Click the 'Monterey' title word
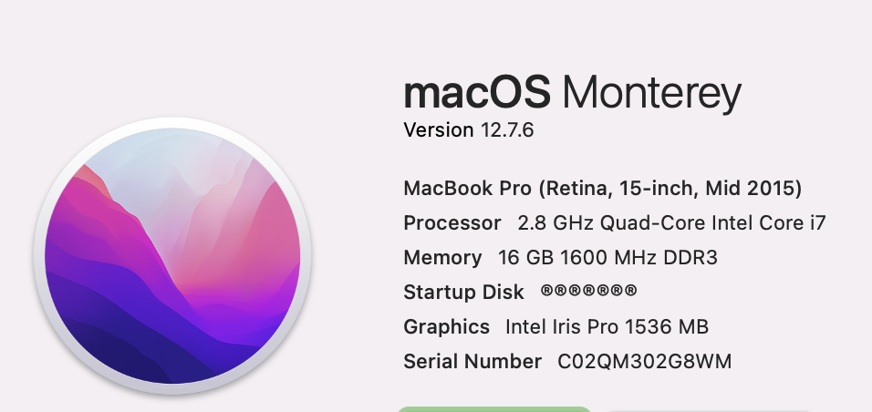 click(652, 95)
